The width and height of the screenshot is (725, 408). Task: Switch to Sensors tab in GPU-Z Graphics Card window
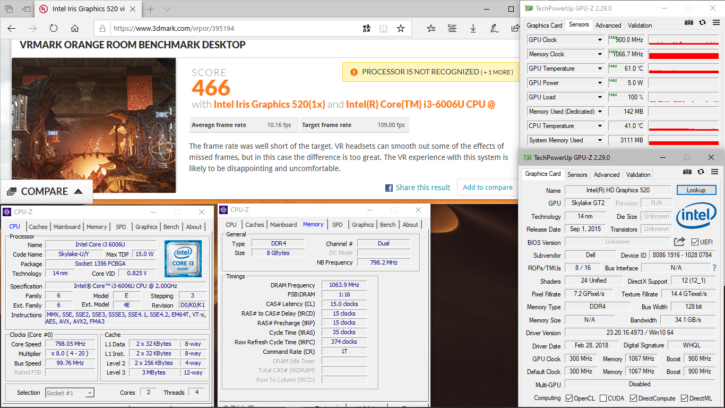point(577,174)
